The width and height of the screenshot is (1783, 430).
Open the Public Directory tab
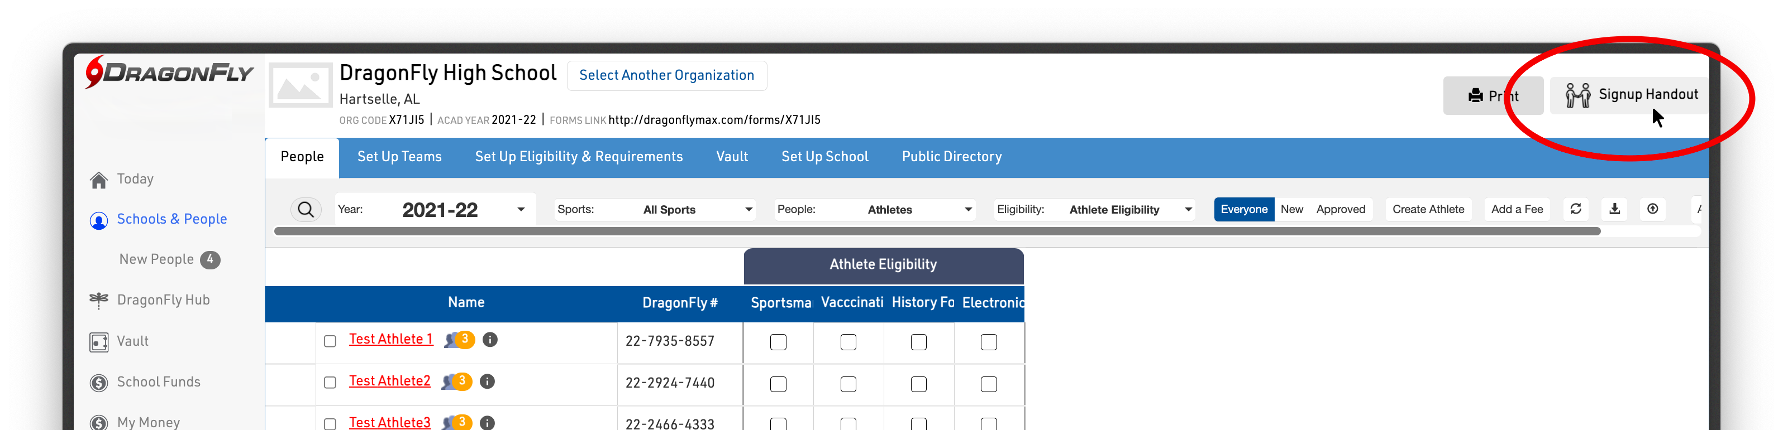point(951,157)
